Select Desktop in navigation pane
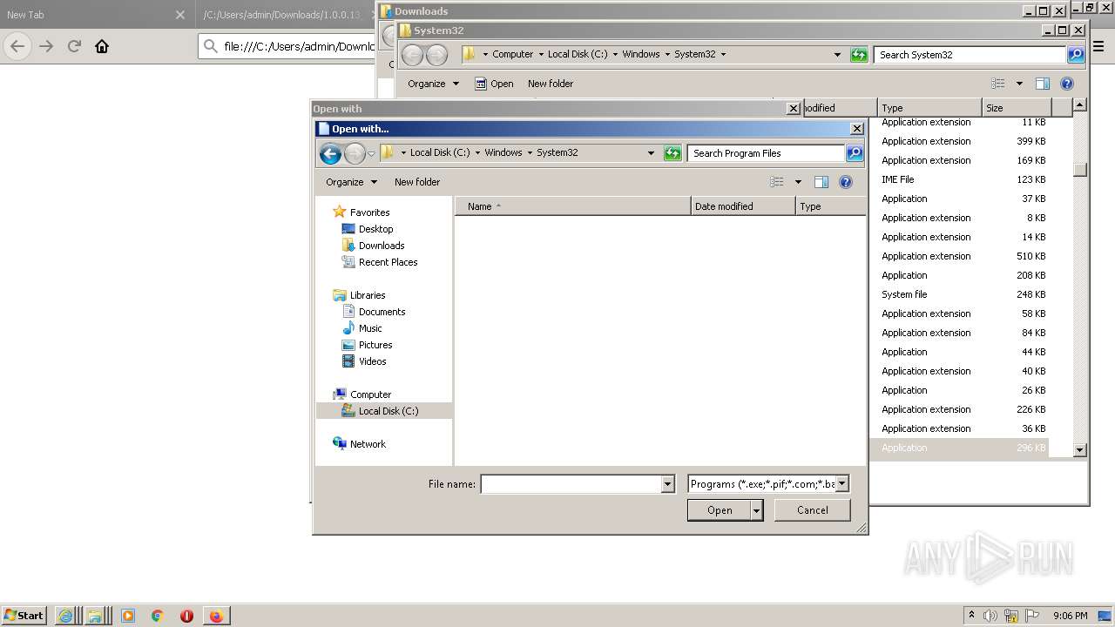 click(x=375, y=229)
